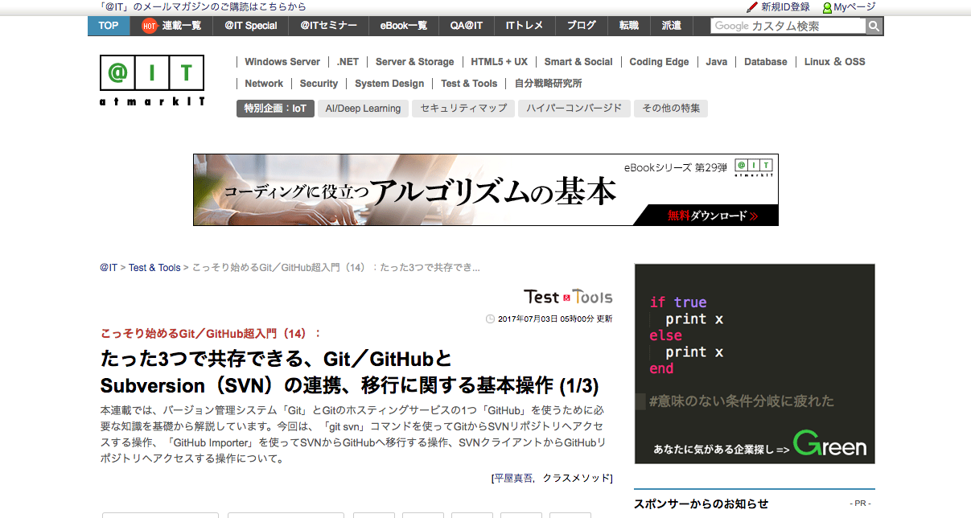This screenshot has width=971, height=518.
Task: Click the 2017年07月03日 update timestamp
Action: coord(555,319)
